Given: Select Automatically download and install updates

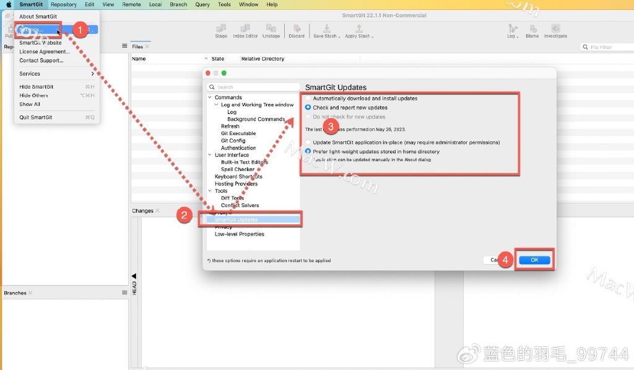Looking at the screenshot, I should (308, 99).
